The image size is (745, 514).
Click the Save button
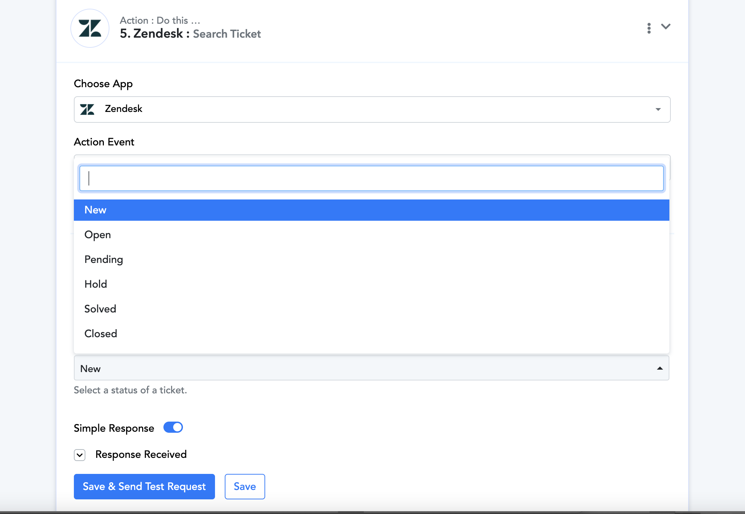point(245,486)
